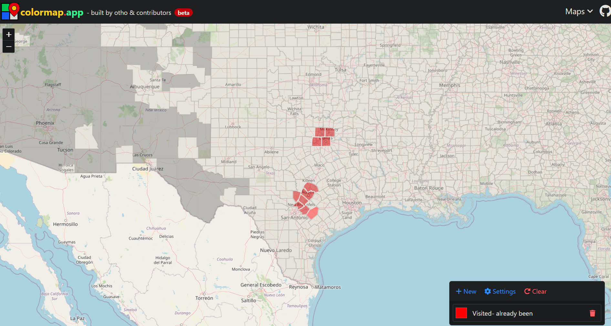Clear the colored map regions
Image resolution: width=611 pixels, height=326 pixels.
[535, 291]
